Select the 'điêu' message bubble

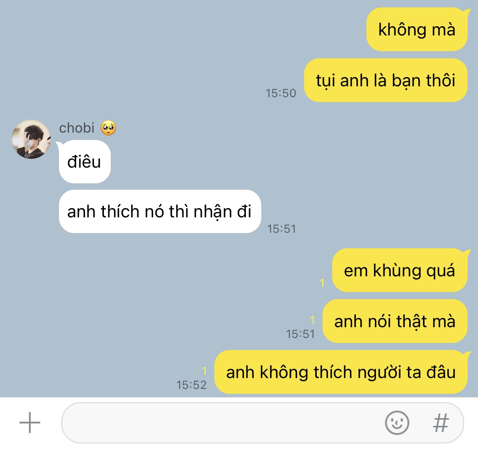pyautogui.click(x=85, y=161)
